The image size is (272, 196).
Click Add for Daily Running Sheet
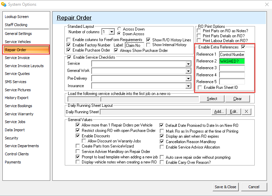(x=219, y=112)
